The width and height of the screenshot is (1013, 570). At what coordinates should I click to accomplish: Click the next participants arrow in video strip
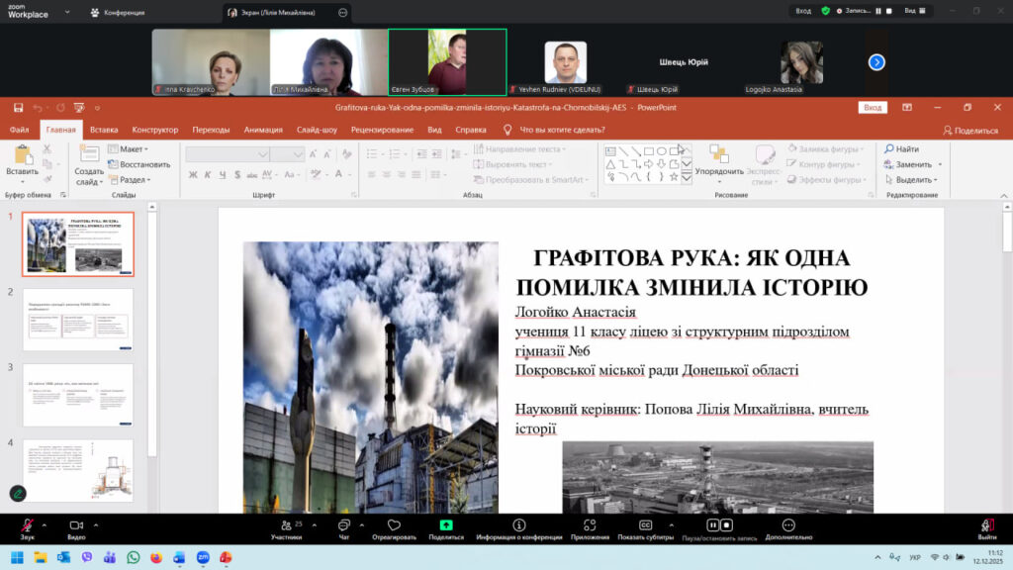click(x=876, y=62)
